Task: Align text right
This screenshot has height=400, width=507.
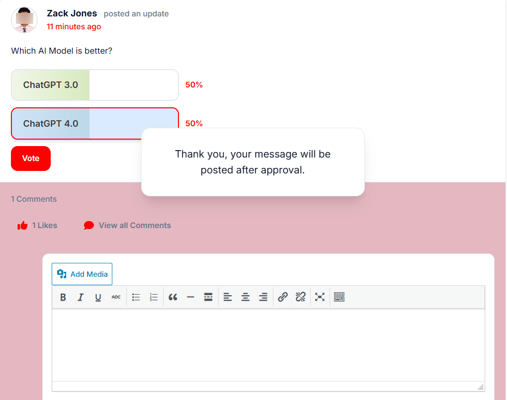Action: [263, 297]
